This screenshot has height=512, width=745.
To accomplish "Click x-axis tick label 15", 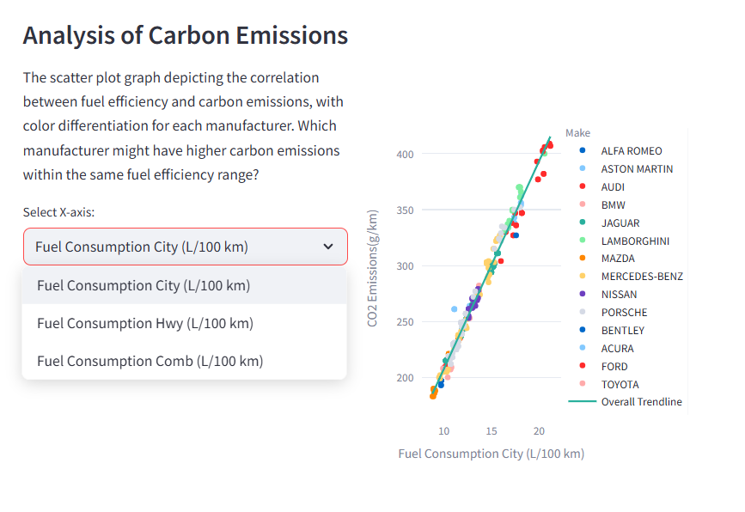I will [492, 431].
